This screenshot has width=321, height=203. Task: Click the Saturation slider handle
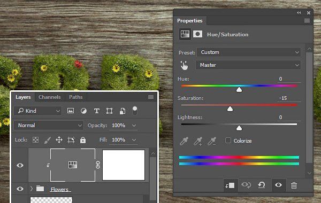coord(230,108)
